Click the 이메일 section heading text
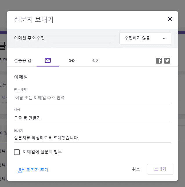 tap(21, 77)
